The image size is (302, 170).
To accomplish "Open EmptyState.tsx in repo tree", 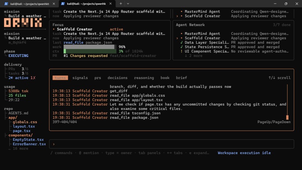I will [28, 140].
